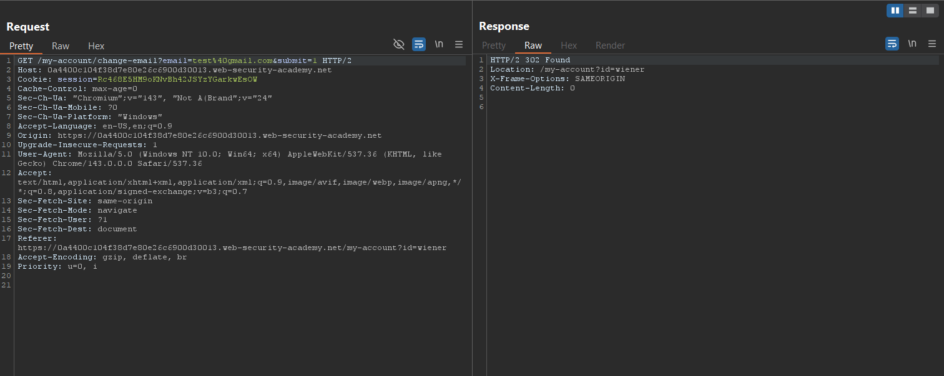Click the Location: /my-account?id=wiener line
This screenshot has height=376, width=944.
point(568,70)
